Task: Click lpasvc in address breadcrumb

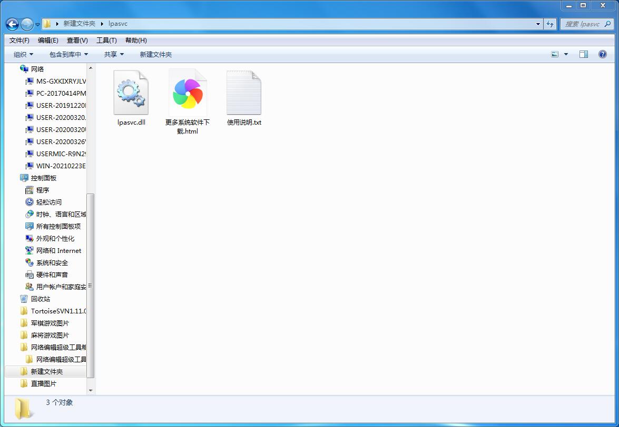Action: (x=118, y=24)
